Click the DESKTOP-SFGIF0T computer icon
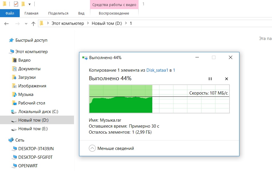272x171 pixels. pyautogui.click(x=14, y=157)
